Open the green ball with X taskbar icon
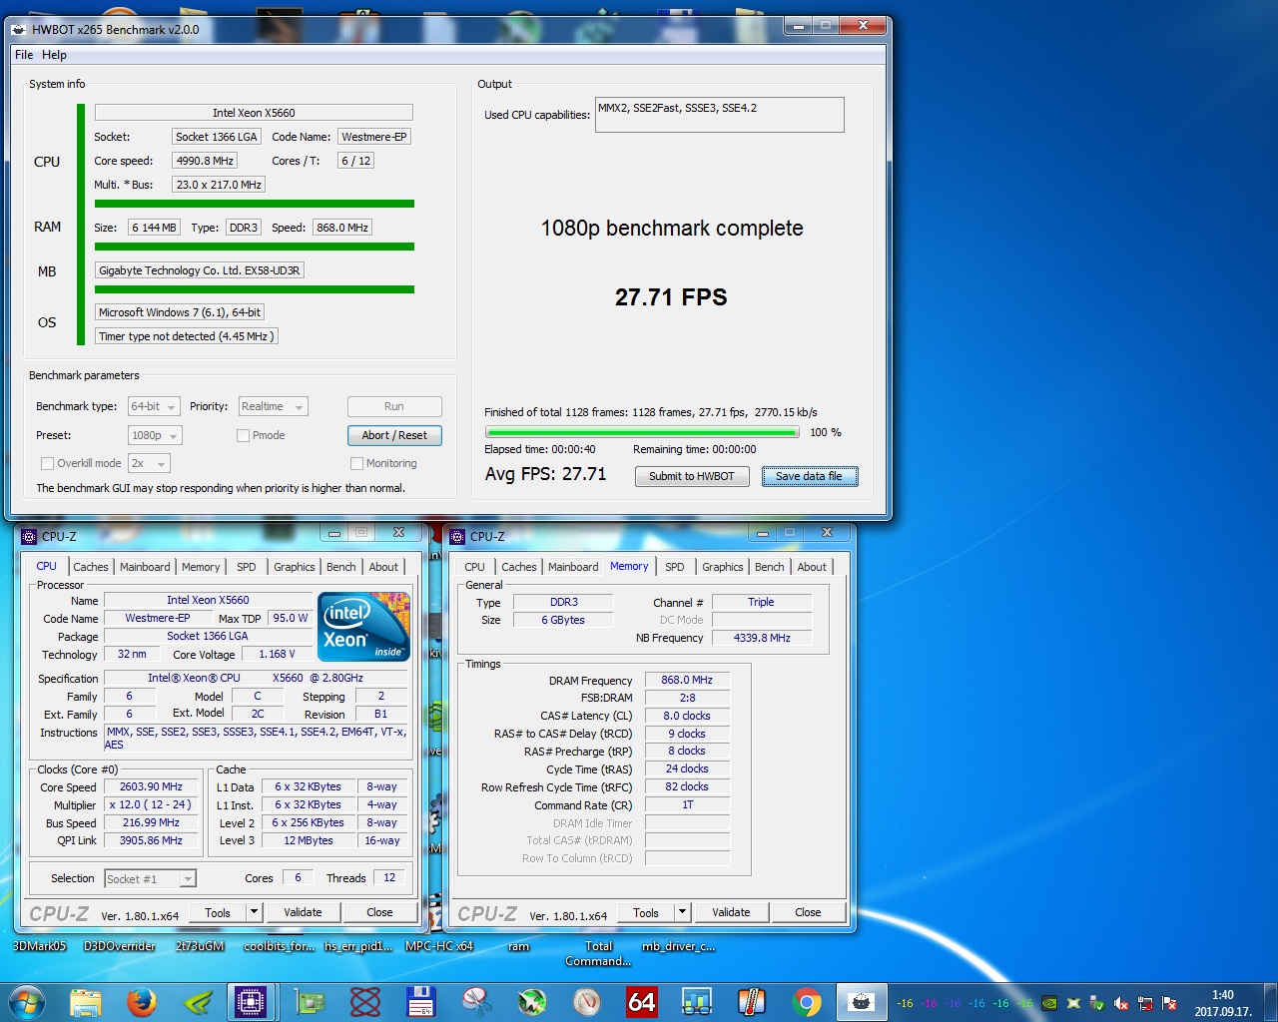1278x1022 pixels. point(531,1001)
